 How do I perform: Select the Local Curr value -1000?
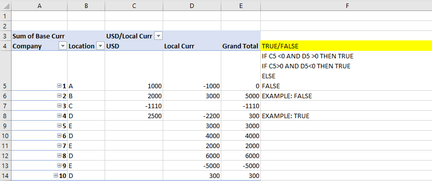192,71
